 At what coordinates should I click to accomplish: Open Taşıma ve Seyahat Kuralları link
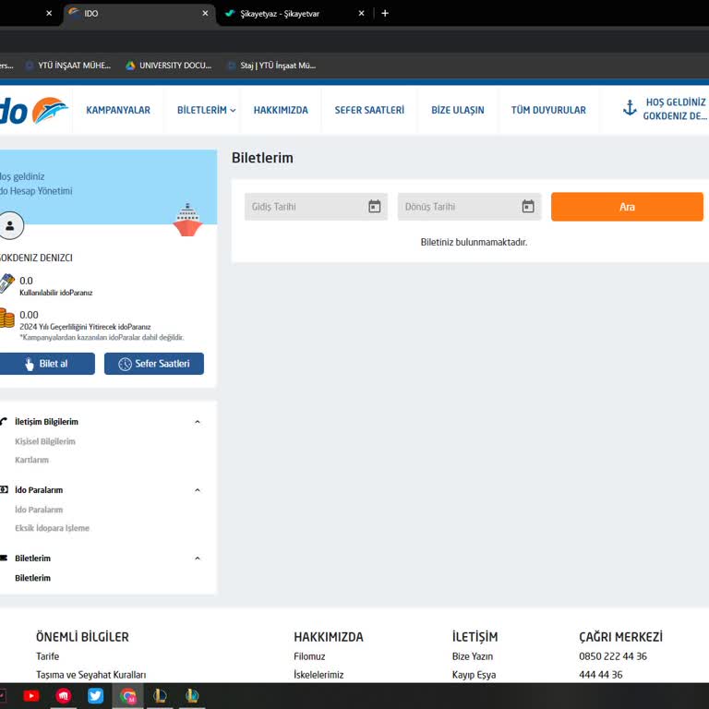90,675
